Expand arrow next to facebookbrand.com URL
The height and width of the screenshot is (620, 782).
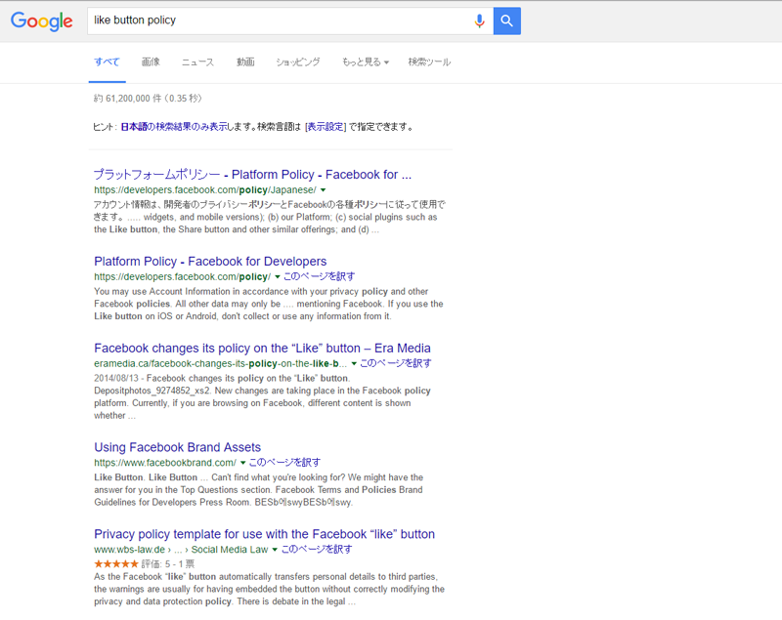(x=242, y=463)
